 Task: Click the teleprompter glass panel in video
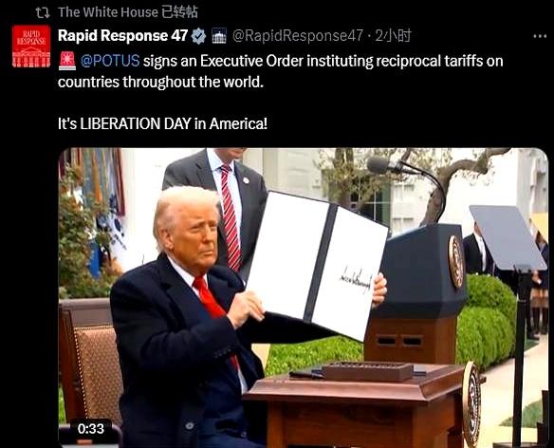click(508, 237)
